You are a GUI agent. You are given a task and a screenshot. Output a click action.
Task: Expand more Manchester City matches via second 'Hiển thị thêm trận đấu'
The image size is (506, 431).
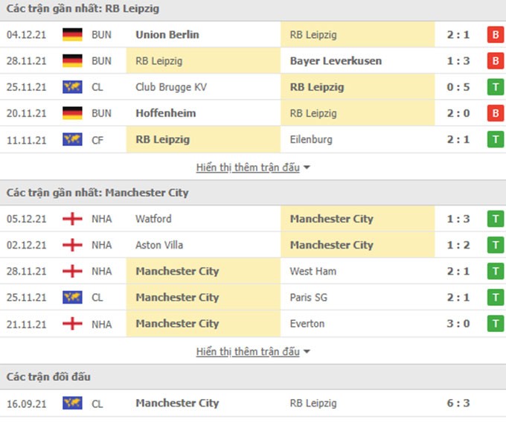(x=248, y=351)
